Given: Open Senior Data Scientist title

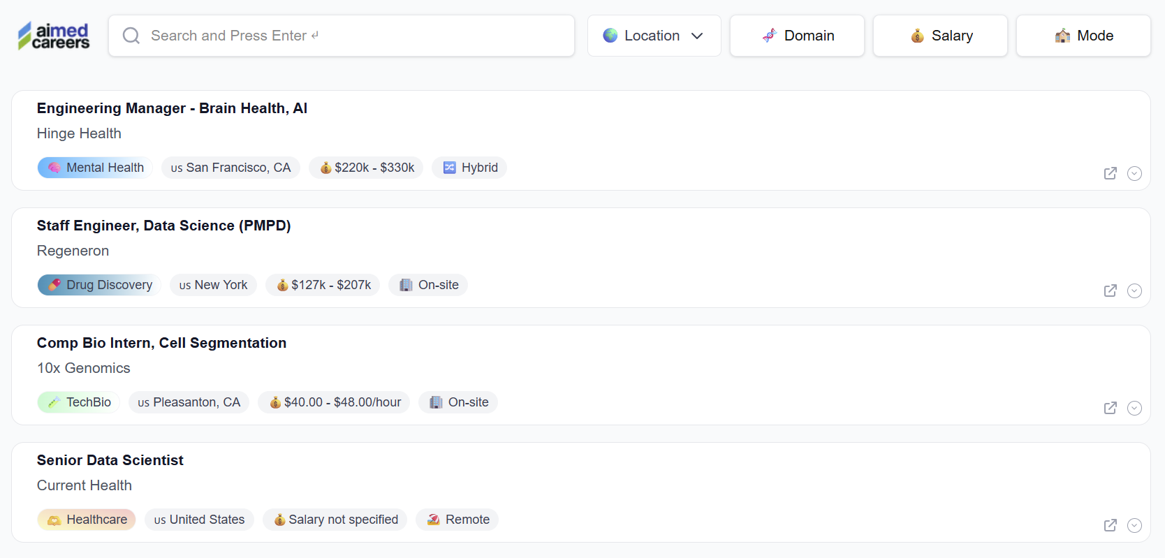Looking at the screenshot, I should point(110,460).
